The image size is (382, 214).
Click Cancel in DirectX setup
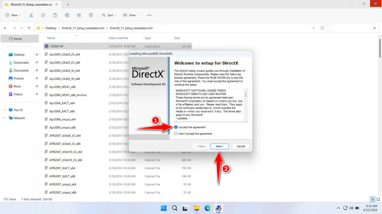[x=241, y=146]
